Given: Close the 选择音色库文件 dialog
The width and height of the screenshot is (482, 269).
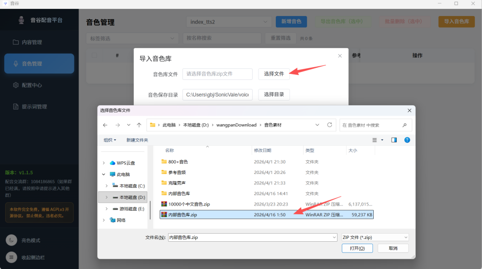Looking at the screenshot, I should pos(410,111).
